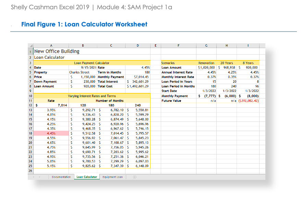Image resolution: width=301 pixels, height=198 pixels.
Task: Click the previous sheet scroll arrow
Action: [33, 177]
